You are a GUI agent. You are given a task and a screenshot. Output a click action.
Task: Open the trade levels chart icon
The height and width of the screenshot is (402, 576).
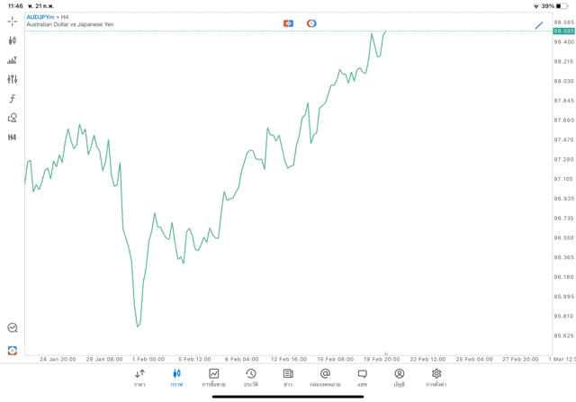[x=12, y=60]
